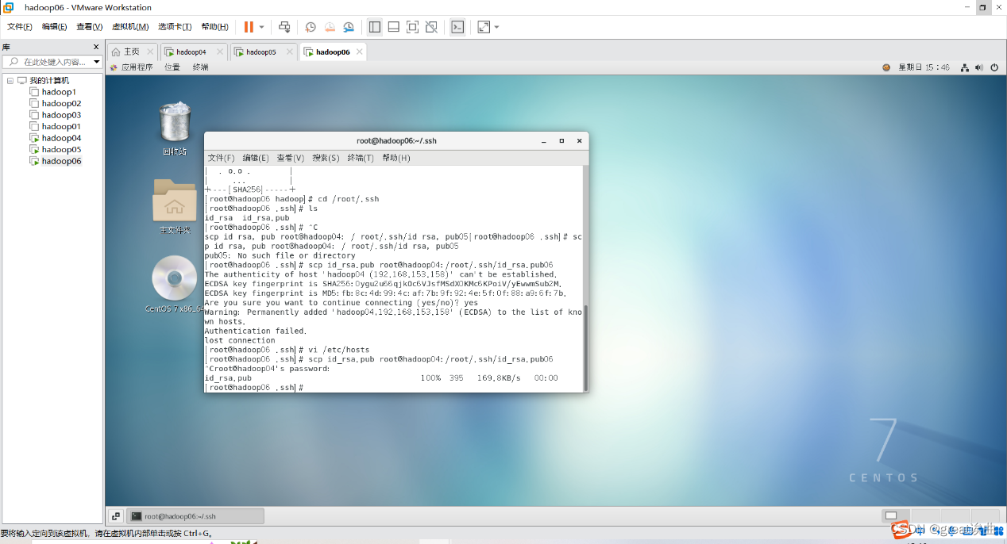Minimize the root@hadoop06 terminal window
The width and height of the screenshot is (1007, 544).
coord(544,141)
